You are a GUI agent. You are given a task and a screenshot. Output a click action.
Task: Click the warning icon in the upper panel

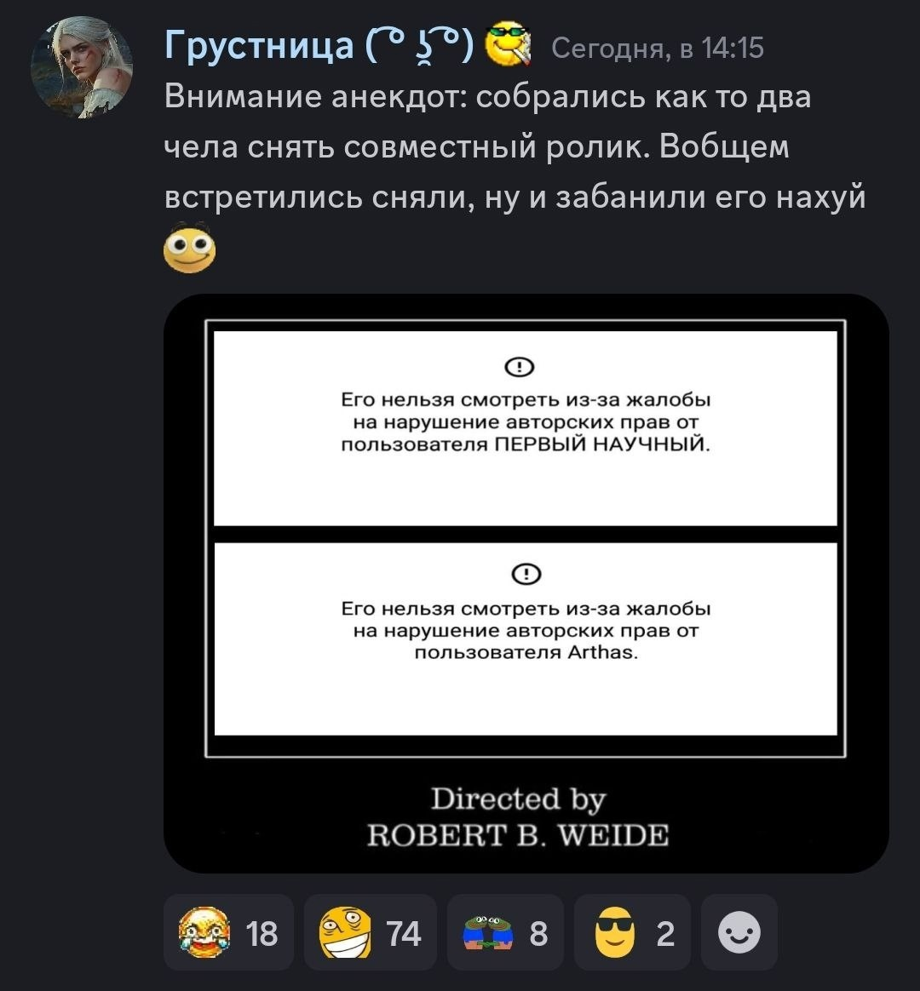tap(520, 367)
